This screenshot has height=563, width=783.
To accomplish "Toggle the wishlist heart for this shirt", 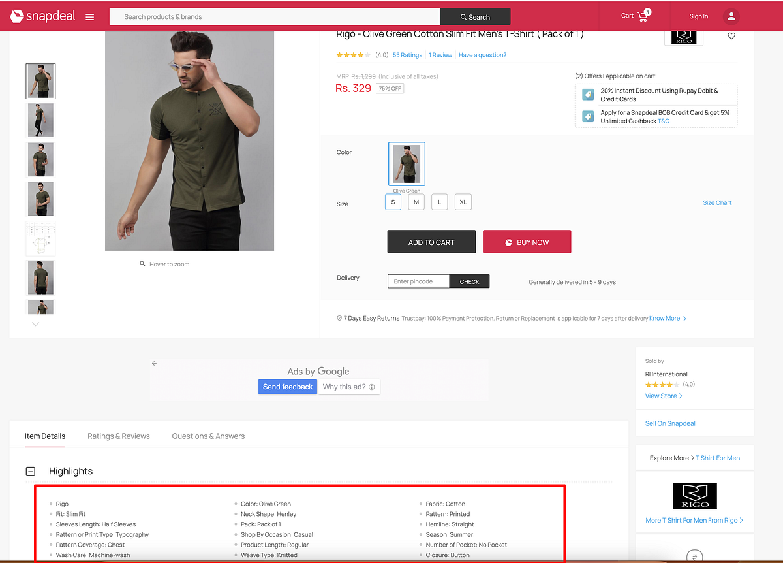I will point(731,36).
